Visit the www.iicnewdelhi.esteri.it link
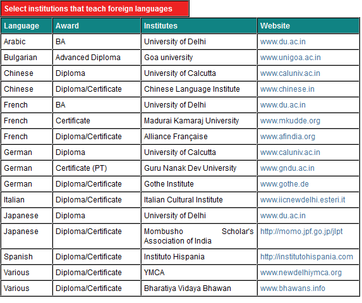The width and height of the screenshot is (362, 303). click(303, 200)
